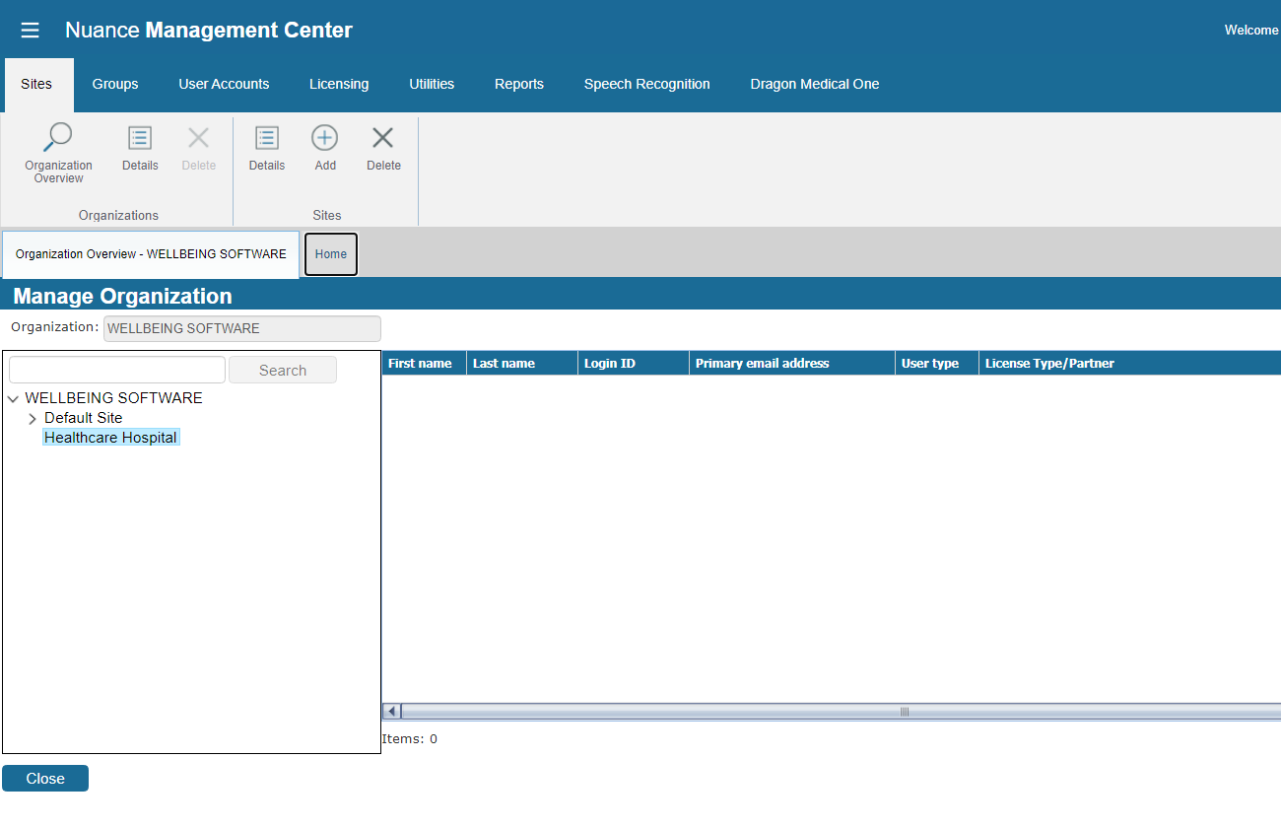Select WELLBEING SOFTWARE in the tree
This screenshot has width=1281, height=828.
pos(113,398)
